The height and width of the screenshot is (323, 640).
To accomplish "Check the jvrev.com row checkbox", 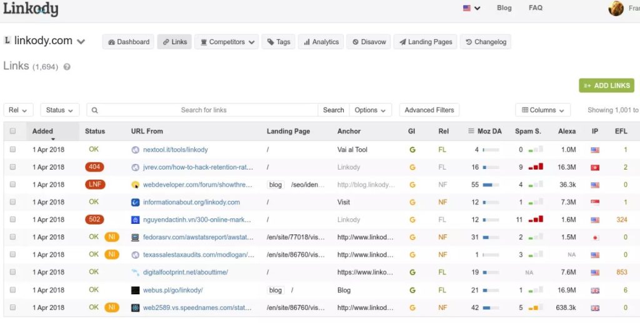I will point(12,167).
